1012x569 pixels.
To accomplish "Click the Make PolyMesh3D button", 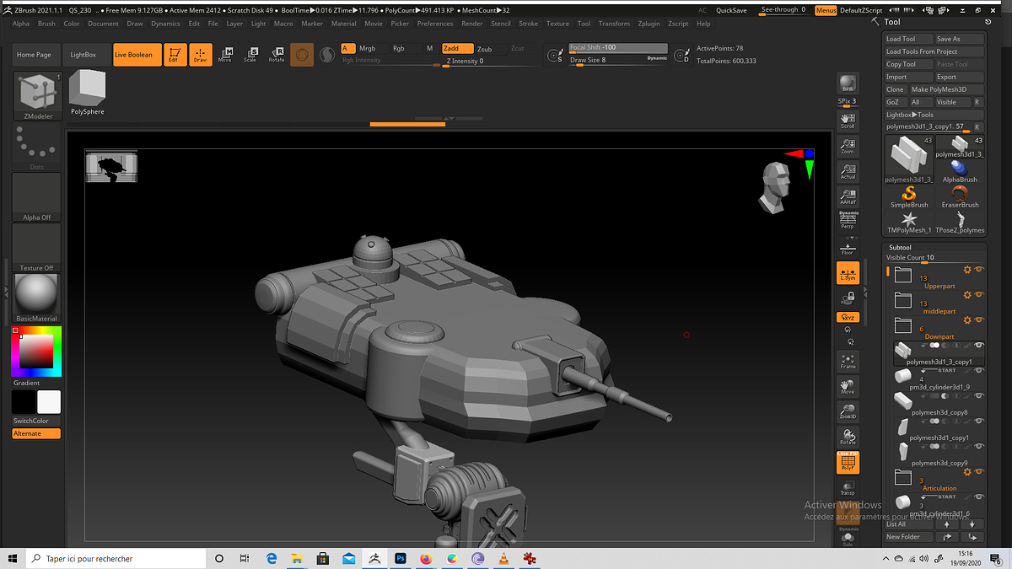I will tap(946, 89).
